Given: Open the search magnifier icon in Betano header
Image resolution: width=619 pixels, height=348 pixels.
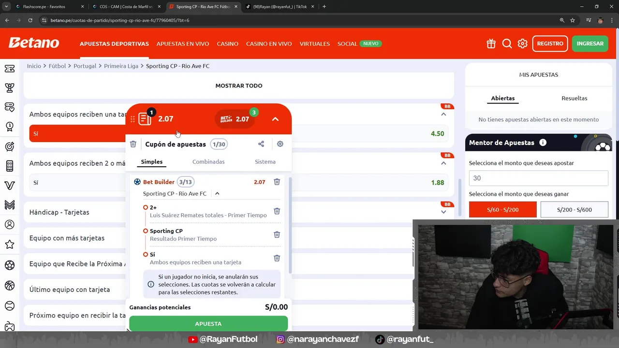Looking at the screenshot, I should point(507,43).
